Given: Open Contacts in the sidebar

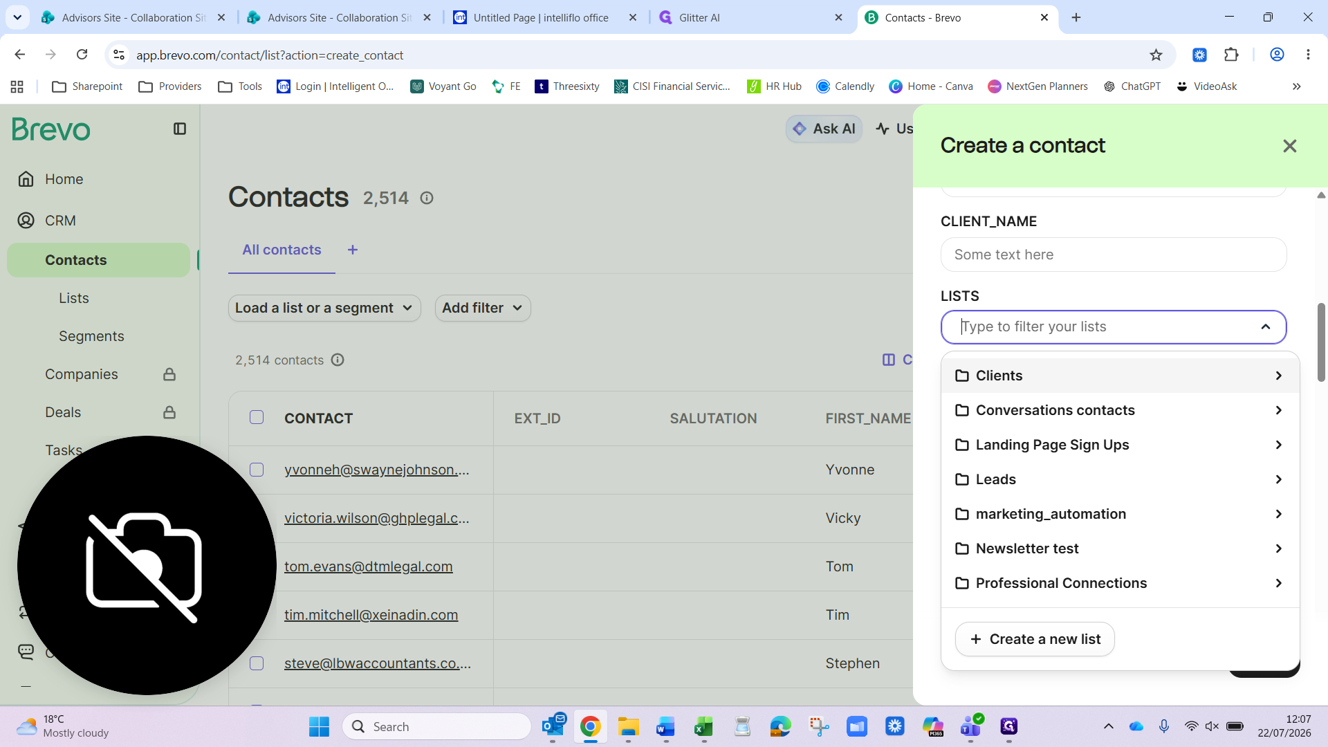Looking at the screenshot, I should 98,260.
